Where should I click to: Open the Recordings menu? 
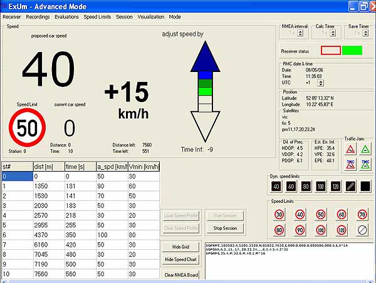click(38, 17)
